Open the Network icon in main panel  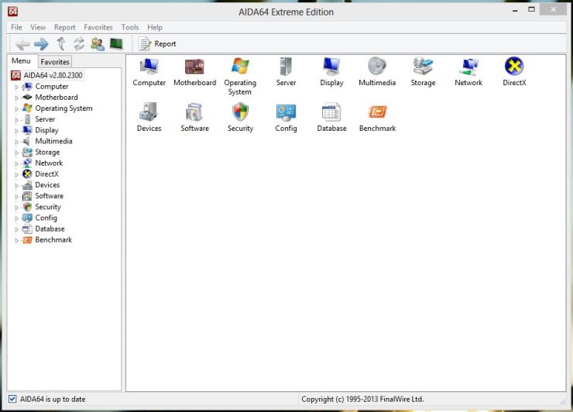point(468,67)
